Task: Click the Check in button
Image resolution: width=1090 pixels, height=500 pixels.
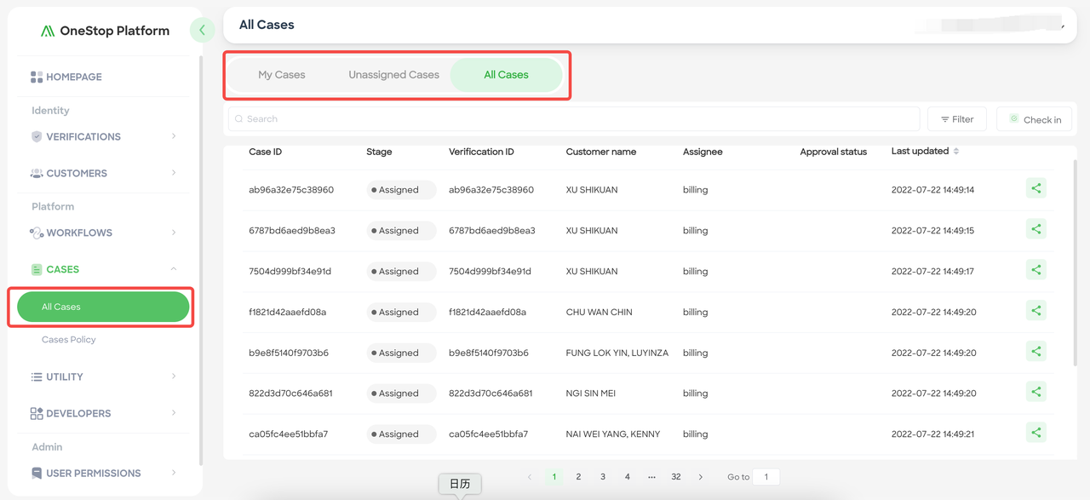Action: 1034,118
